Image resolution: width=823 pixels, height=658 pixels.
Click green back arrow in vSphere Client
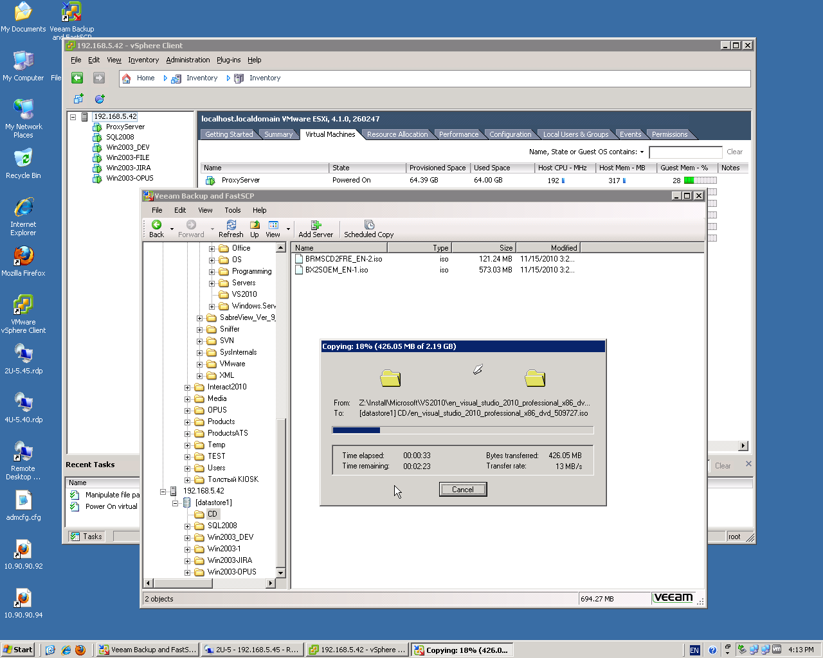click(77, 78)
